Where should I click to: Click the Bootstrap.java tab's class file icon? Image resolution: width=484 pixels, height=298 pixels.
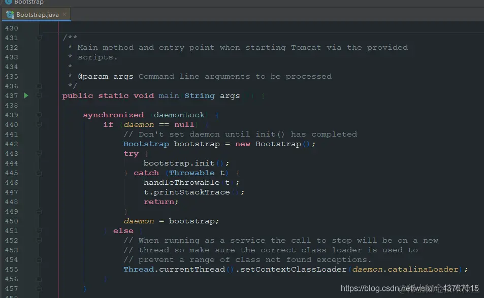pyautogui.click(x=10, y=15)
